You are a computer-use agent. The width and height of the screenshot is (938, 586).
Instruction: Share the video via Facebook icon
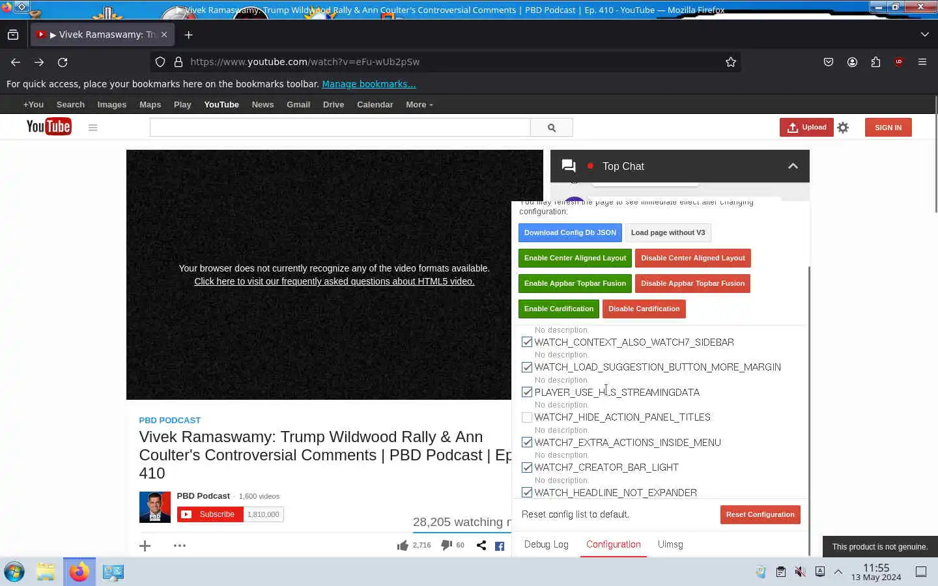click(x=500, y=546)
